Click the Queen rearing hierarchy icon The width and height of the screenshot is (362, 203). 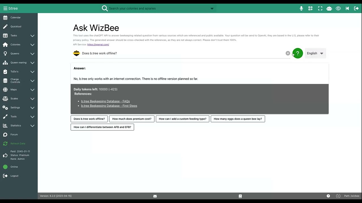5,63
